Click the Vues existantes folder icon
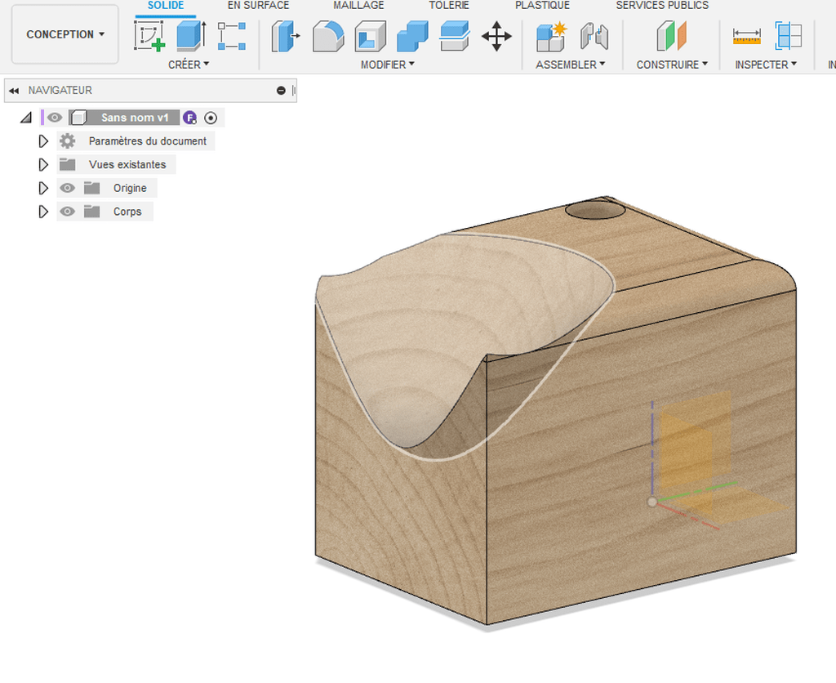The width and height of the screenshot is (836, 683). point(67,164)
